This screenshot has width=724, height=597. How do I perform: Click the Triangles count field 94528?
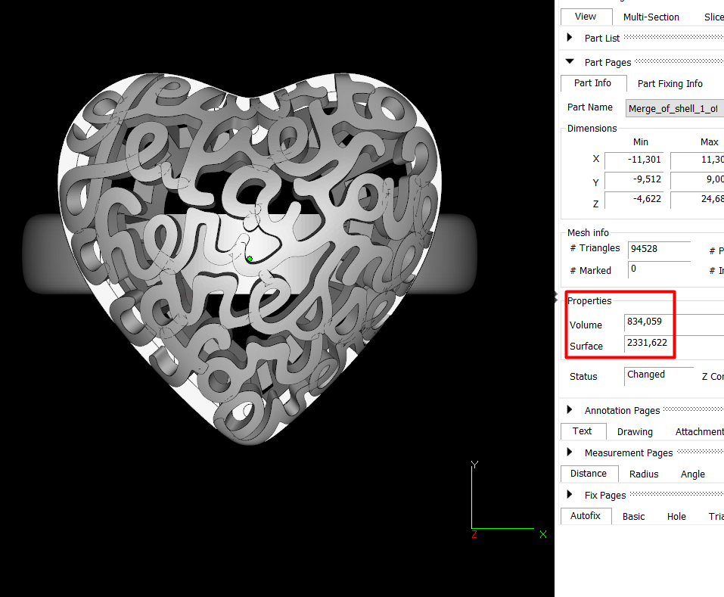[x=659, y=250]
